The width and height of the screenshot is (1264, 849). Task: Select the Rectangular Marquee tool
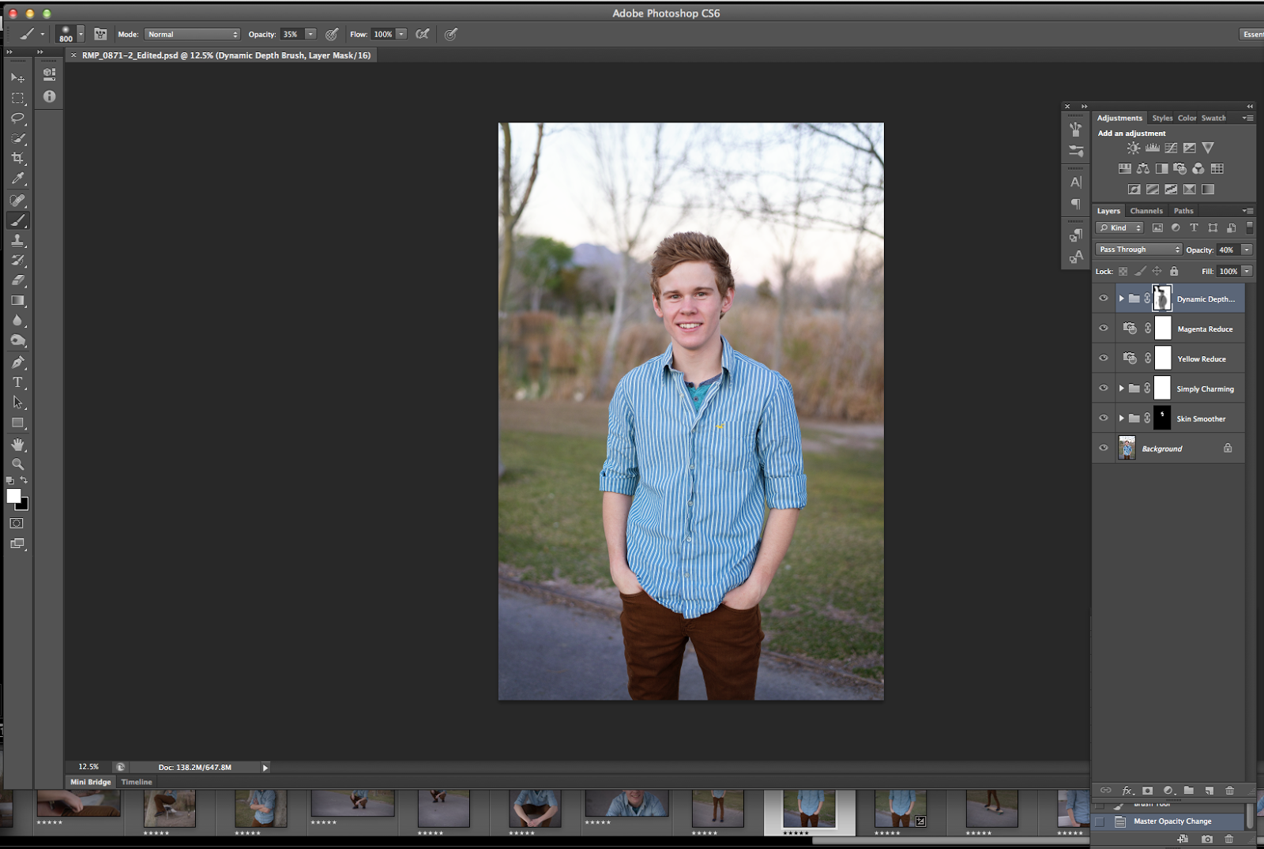(x=17, y=98)
